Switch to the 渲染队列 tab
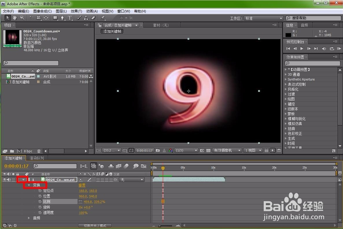Image resolution: width=343 pixels, height=229 pixels. pyautogui.click(x=37, y=158)
